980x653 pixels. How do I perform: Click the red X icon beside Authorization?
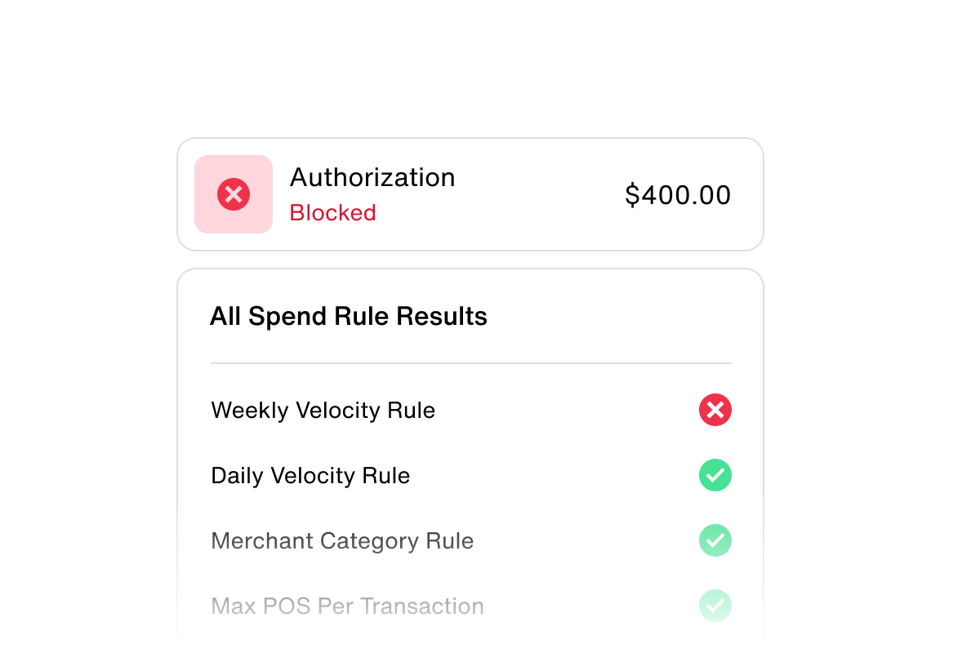click(233, 194)
